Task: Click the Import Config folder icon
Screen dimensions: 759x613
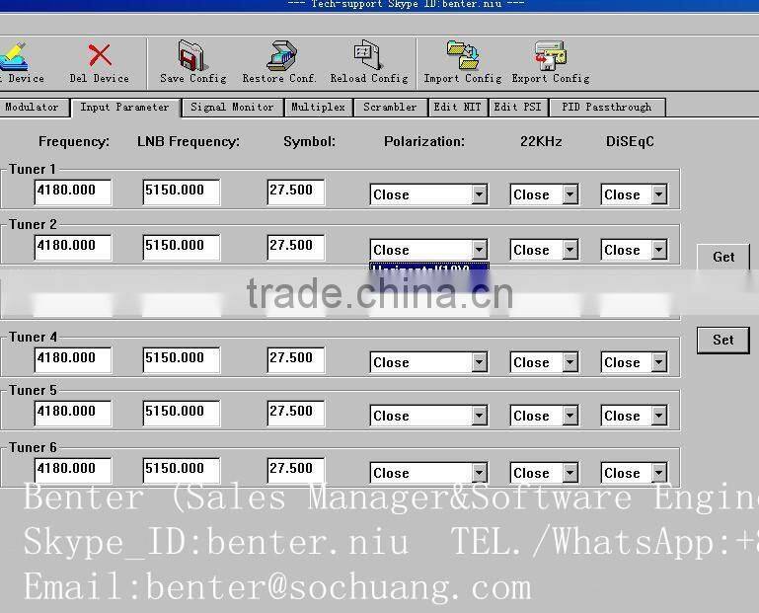Action: (463, 54)
